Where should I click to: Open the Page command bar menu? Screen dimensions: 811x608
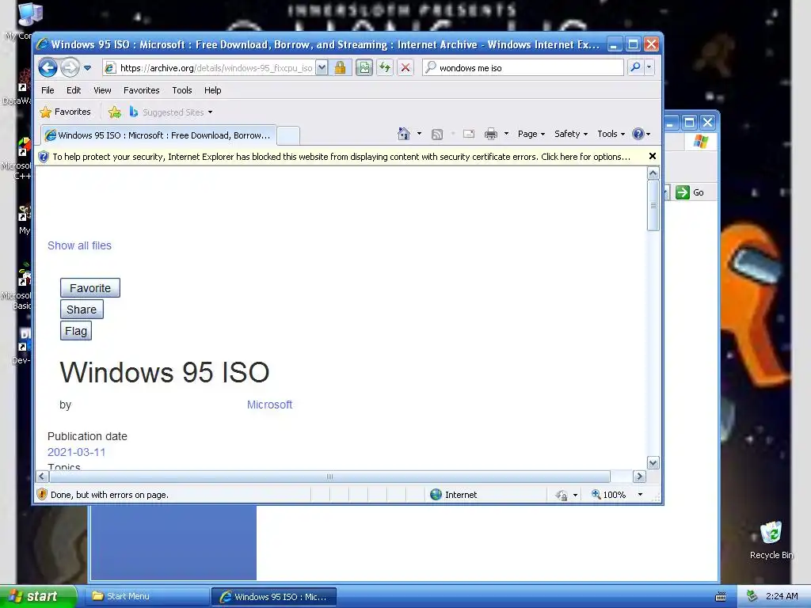[531, 134]
